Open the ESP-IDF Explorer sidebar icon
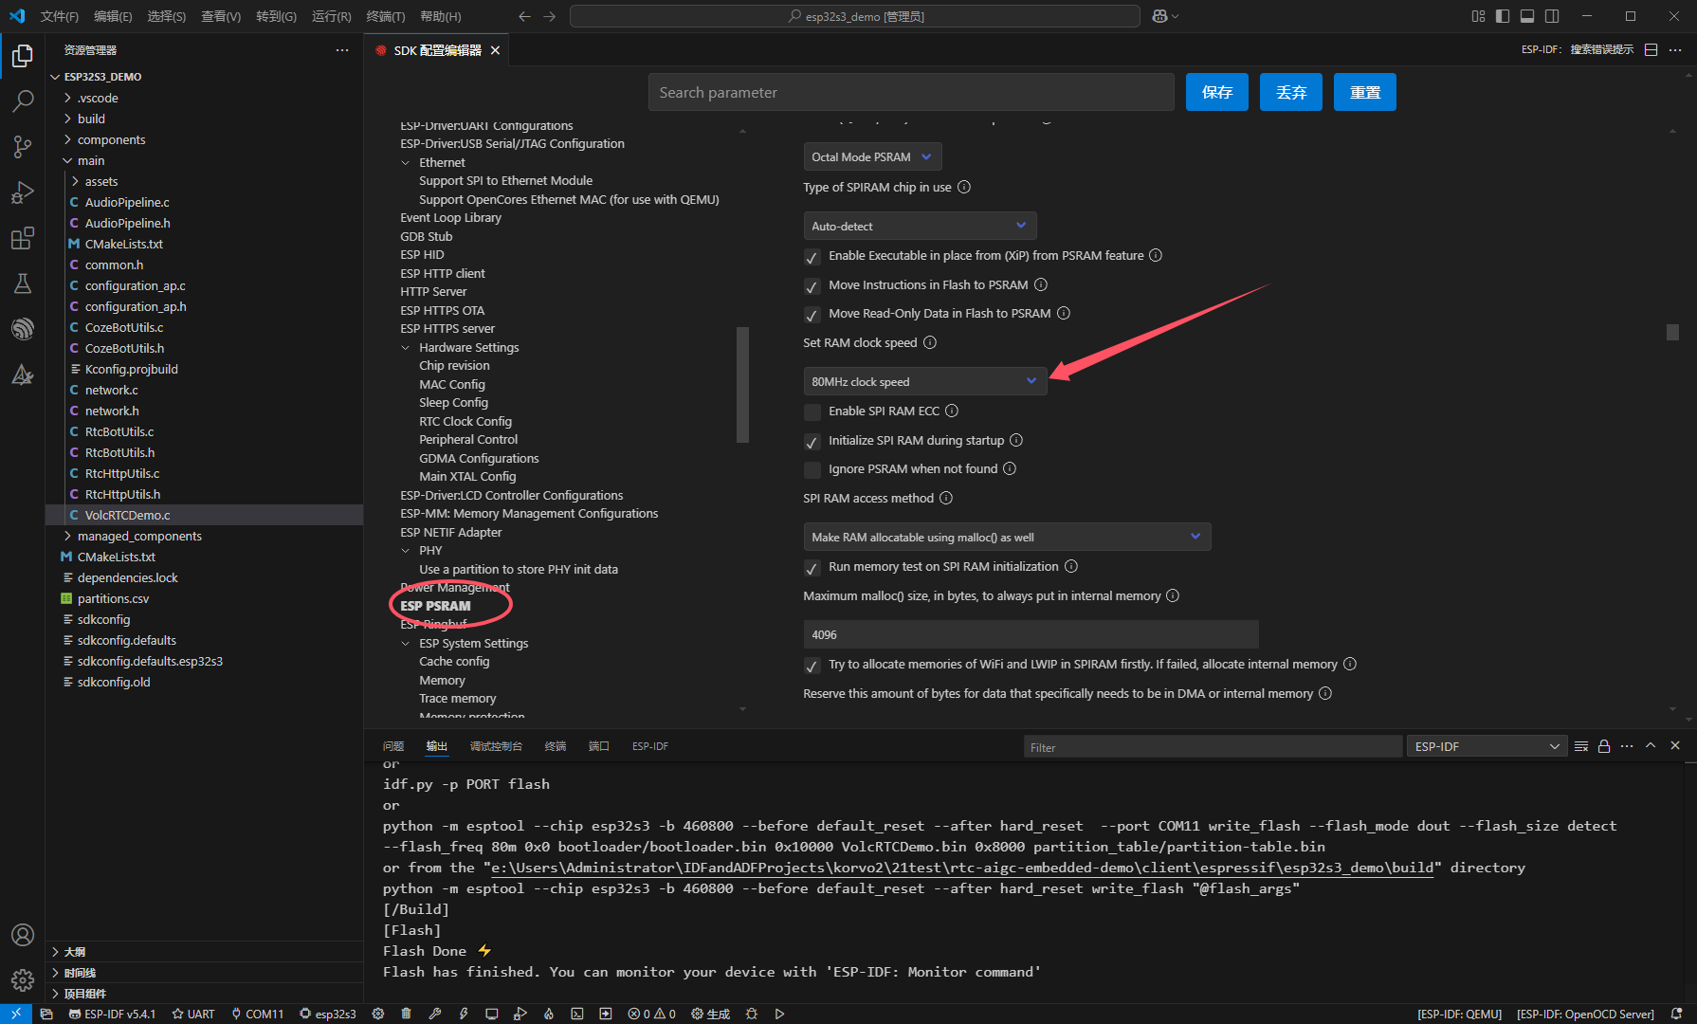 tap(23, 329)
